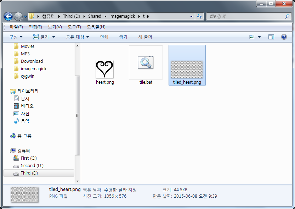Screen dimensions: 295x209
Task: Expand the address bar history dropdown
Action: pyautogui.click(x=191, y=16)
